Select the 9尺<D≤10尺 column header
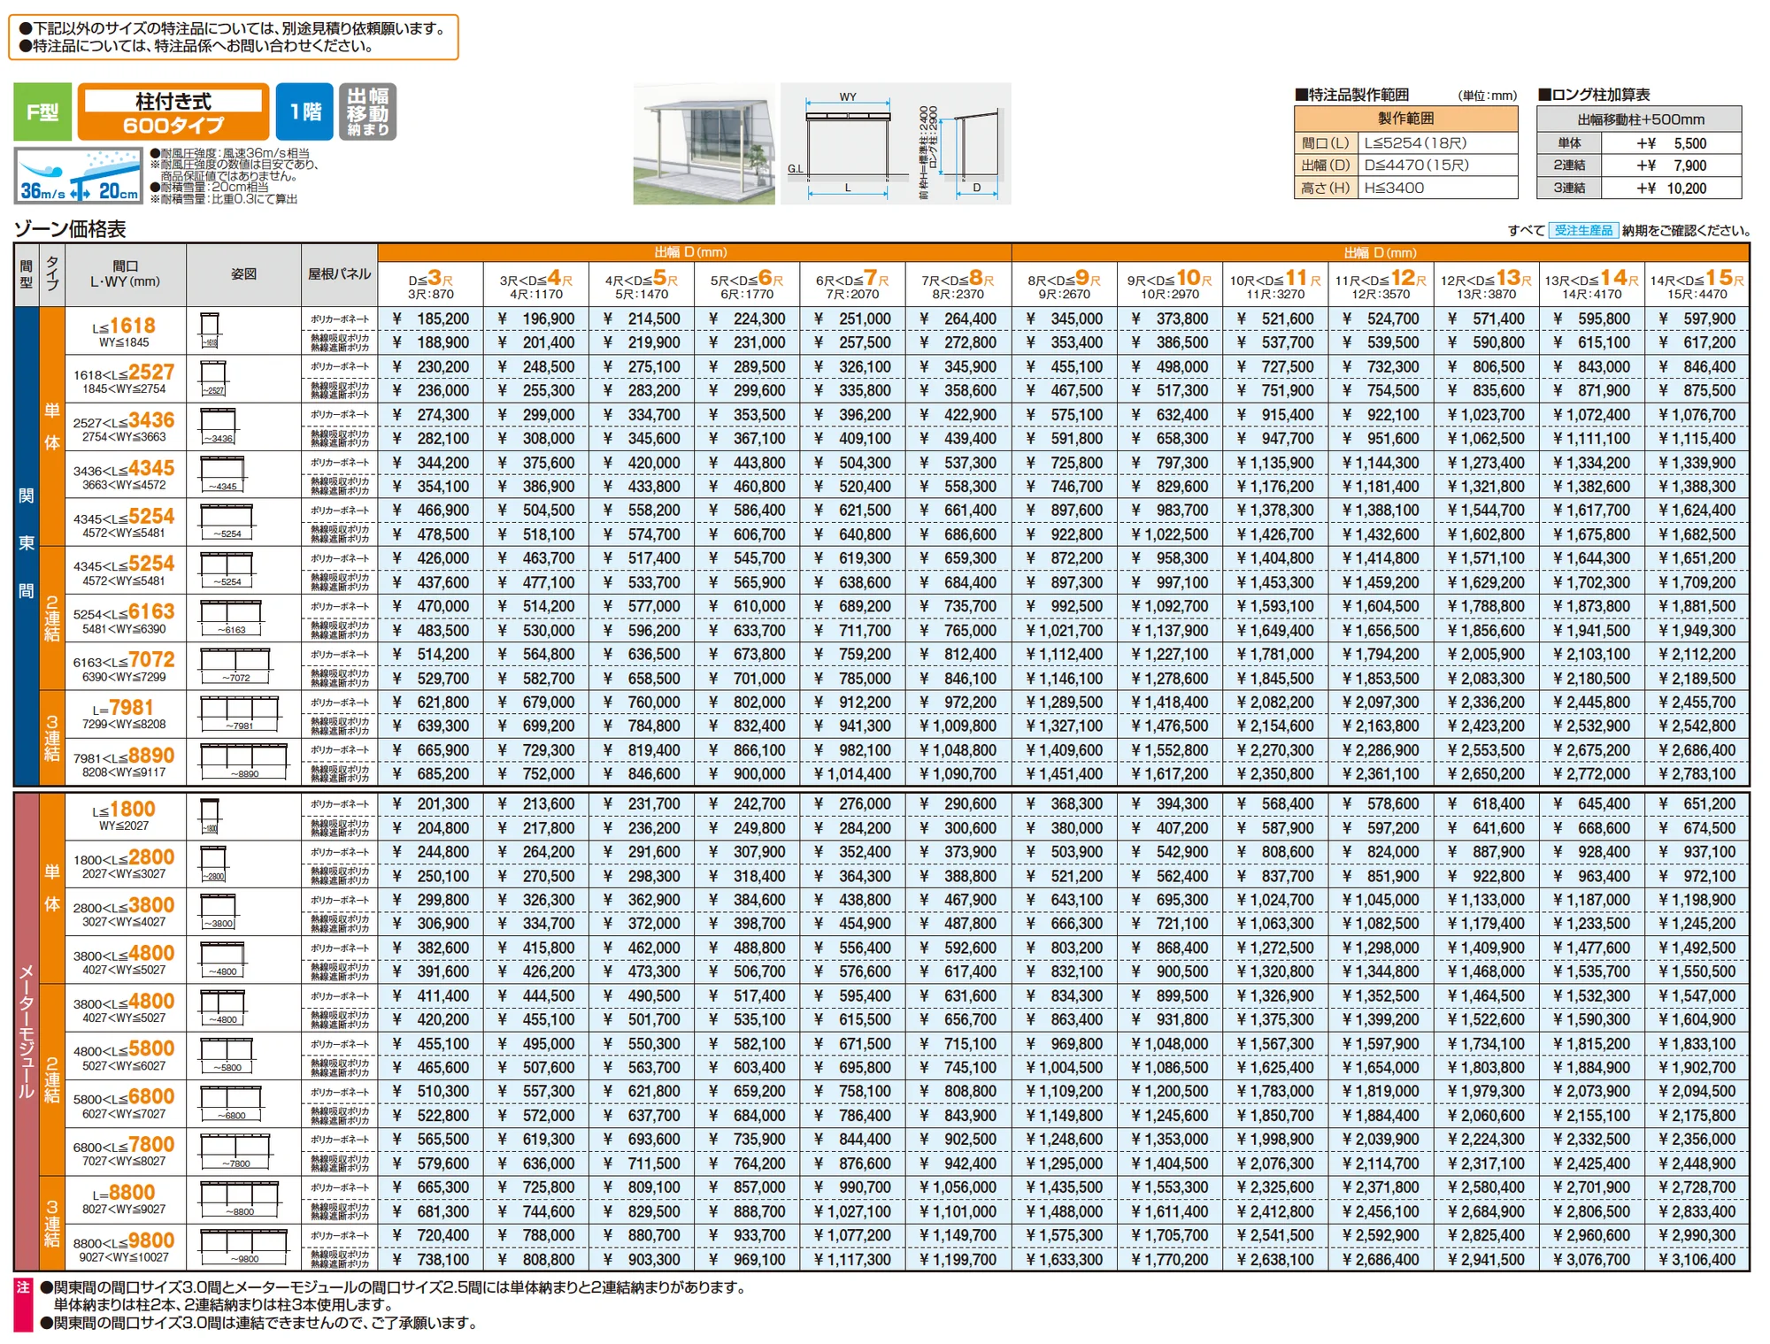 pyautogui.click(x=1169, y=284)
